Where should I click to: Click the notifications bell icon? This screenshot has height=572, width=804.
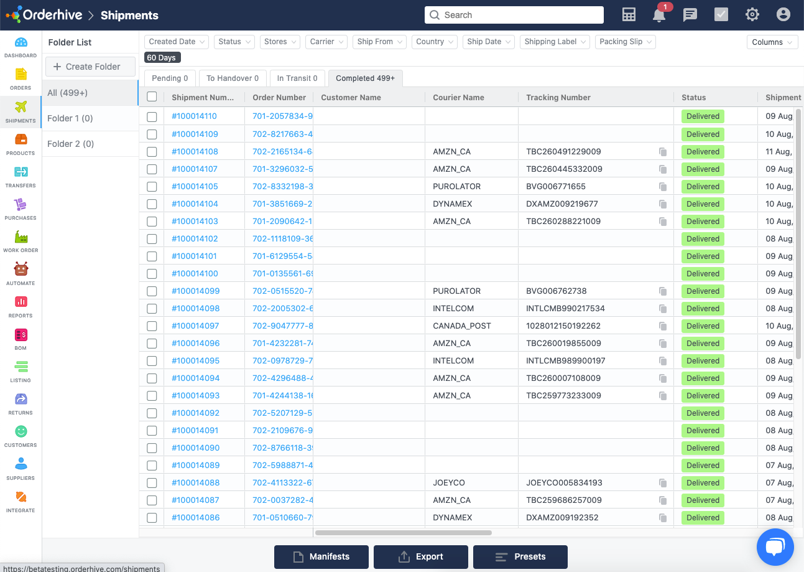pos(659,15)
